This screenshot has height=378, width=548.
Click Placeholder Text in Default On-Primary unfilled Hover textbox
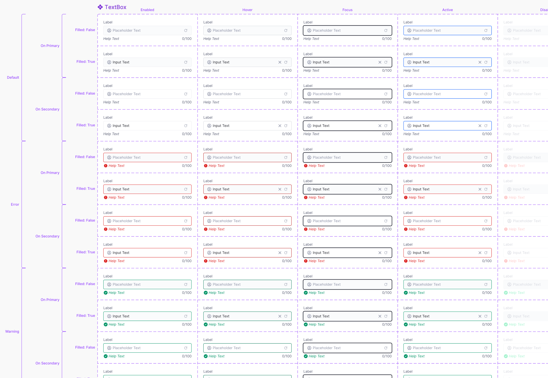coord(227,30)
